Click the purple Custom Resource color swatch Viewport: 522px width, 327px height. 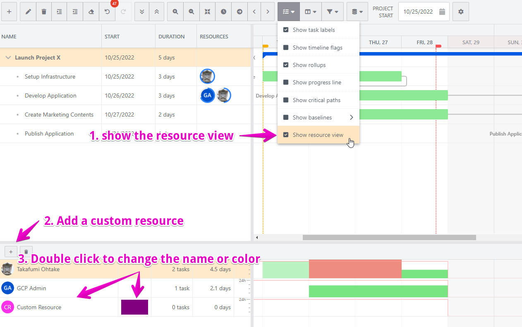click(x=134, y=307)
